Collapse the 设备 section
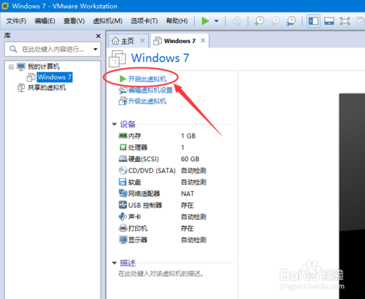This screenshot has height=299, width=365. point(115,124)
